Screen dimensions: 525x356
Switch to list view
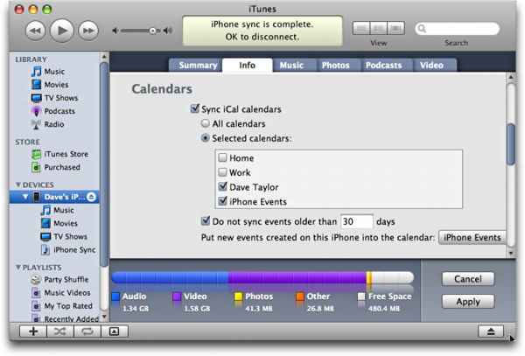coord(361,29)
